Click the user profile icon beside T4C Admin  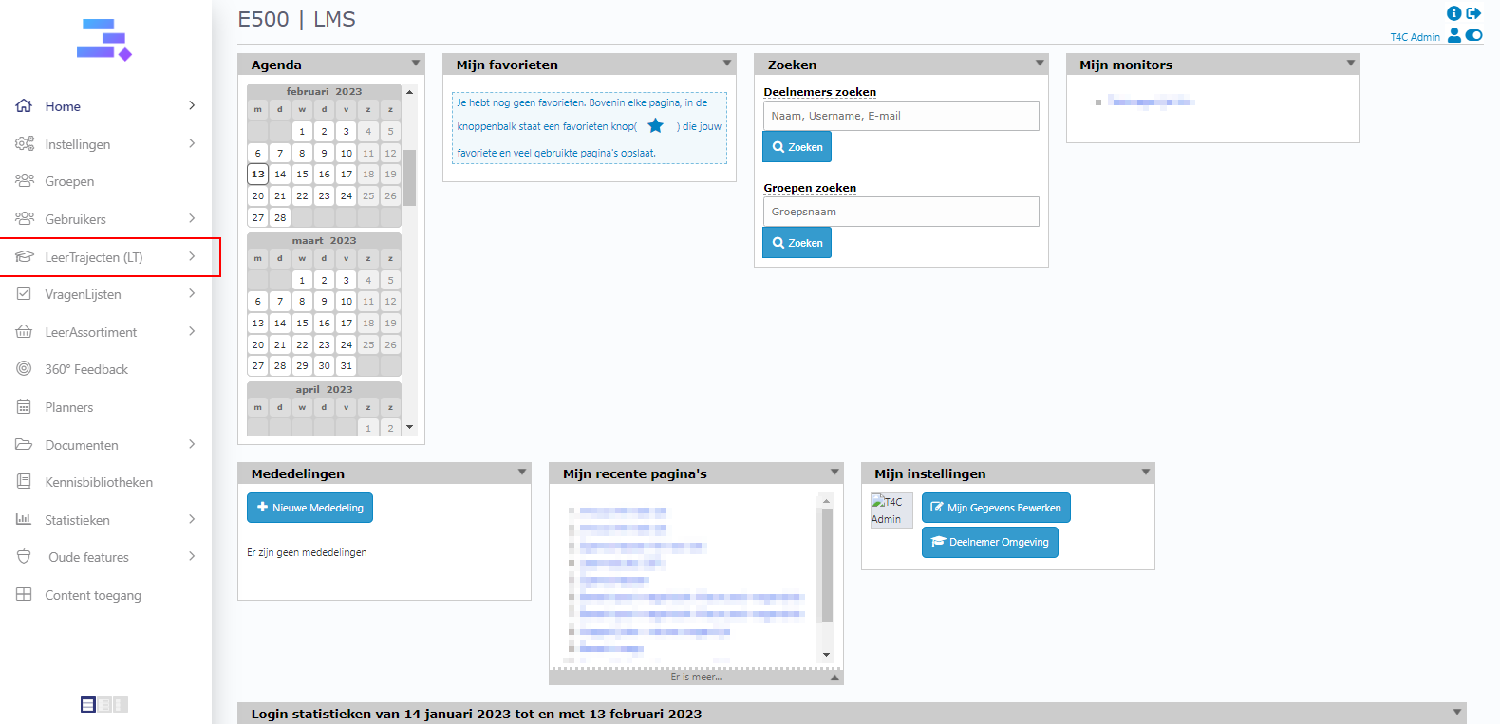1454,35
